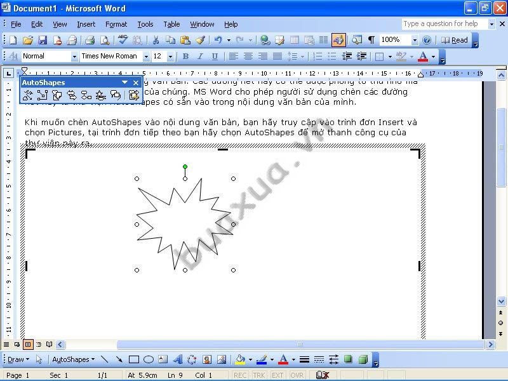Open the Draw menu on Drawing toolbar
The image size is (508, 381).
[18, 359]
